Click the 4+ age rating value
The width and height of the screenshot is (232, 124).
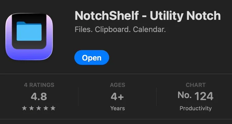[117, 97]
